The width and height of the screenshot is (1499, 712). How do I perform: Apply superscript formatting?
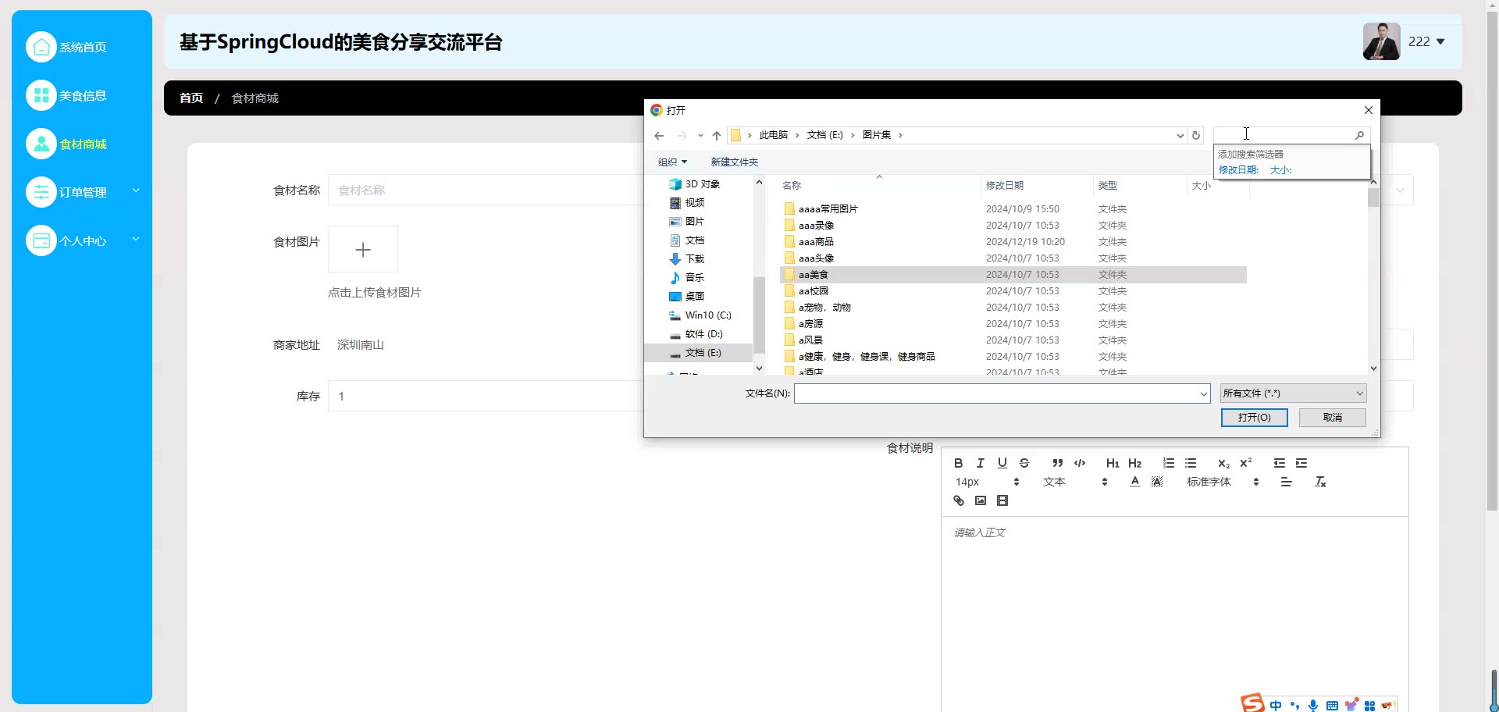point(1246,463)
